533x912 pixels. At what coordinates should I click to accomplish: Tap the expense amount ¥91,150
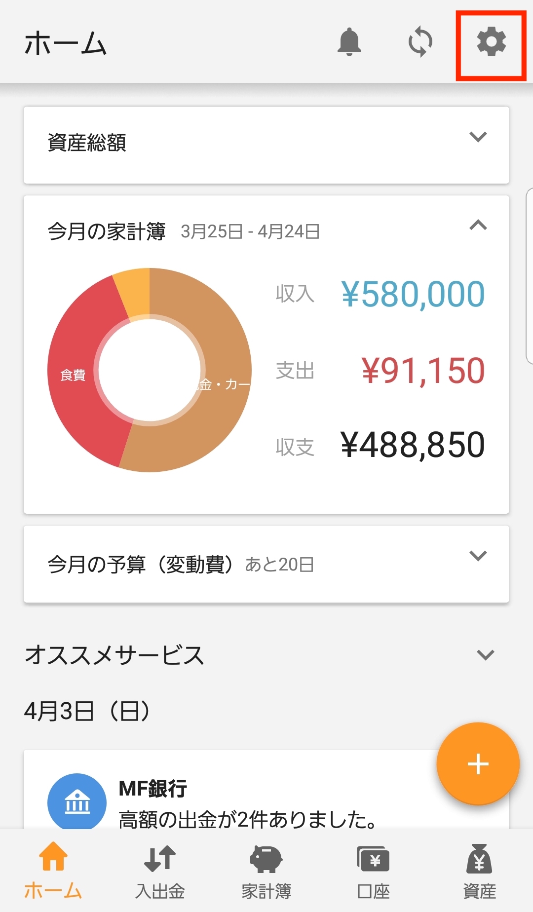423,371
